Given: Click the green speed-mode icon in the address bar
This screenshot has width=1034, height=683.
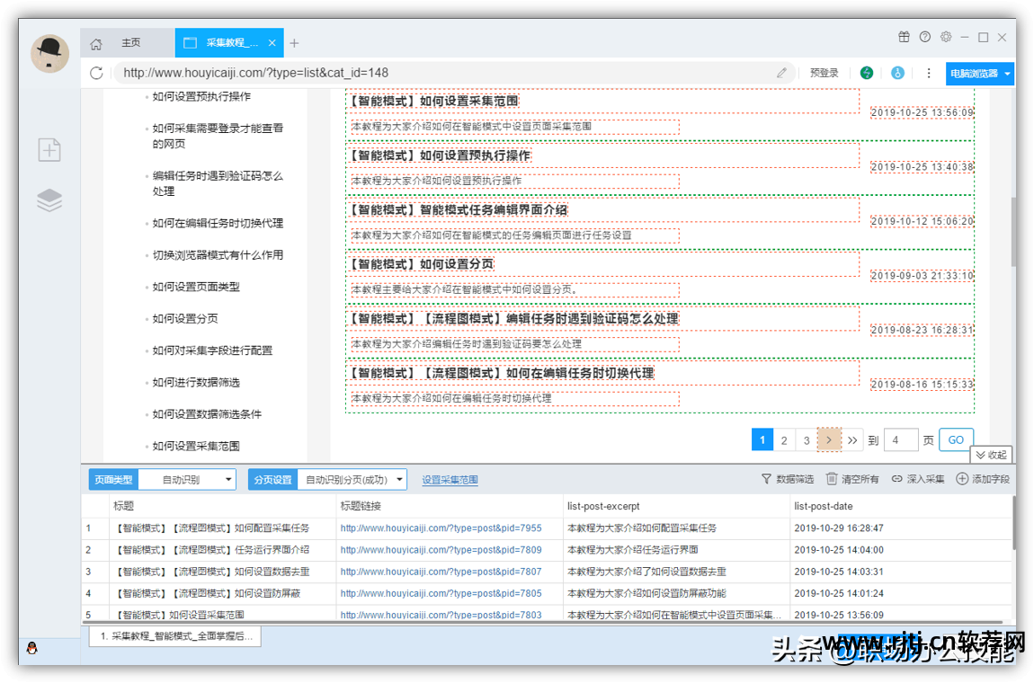Looking at the screenshot, I should coord(866,73).
